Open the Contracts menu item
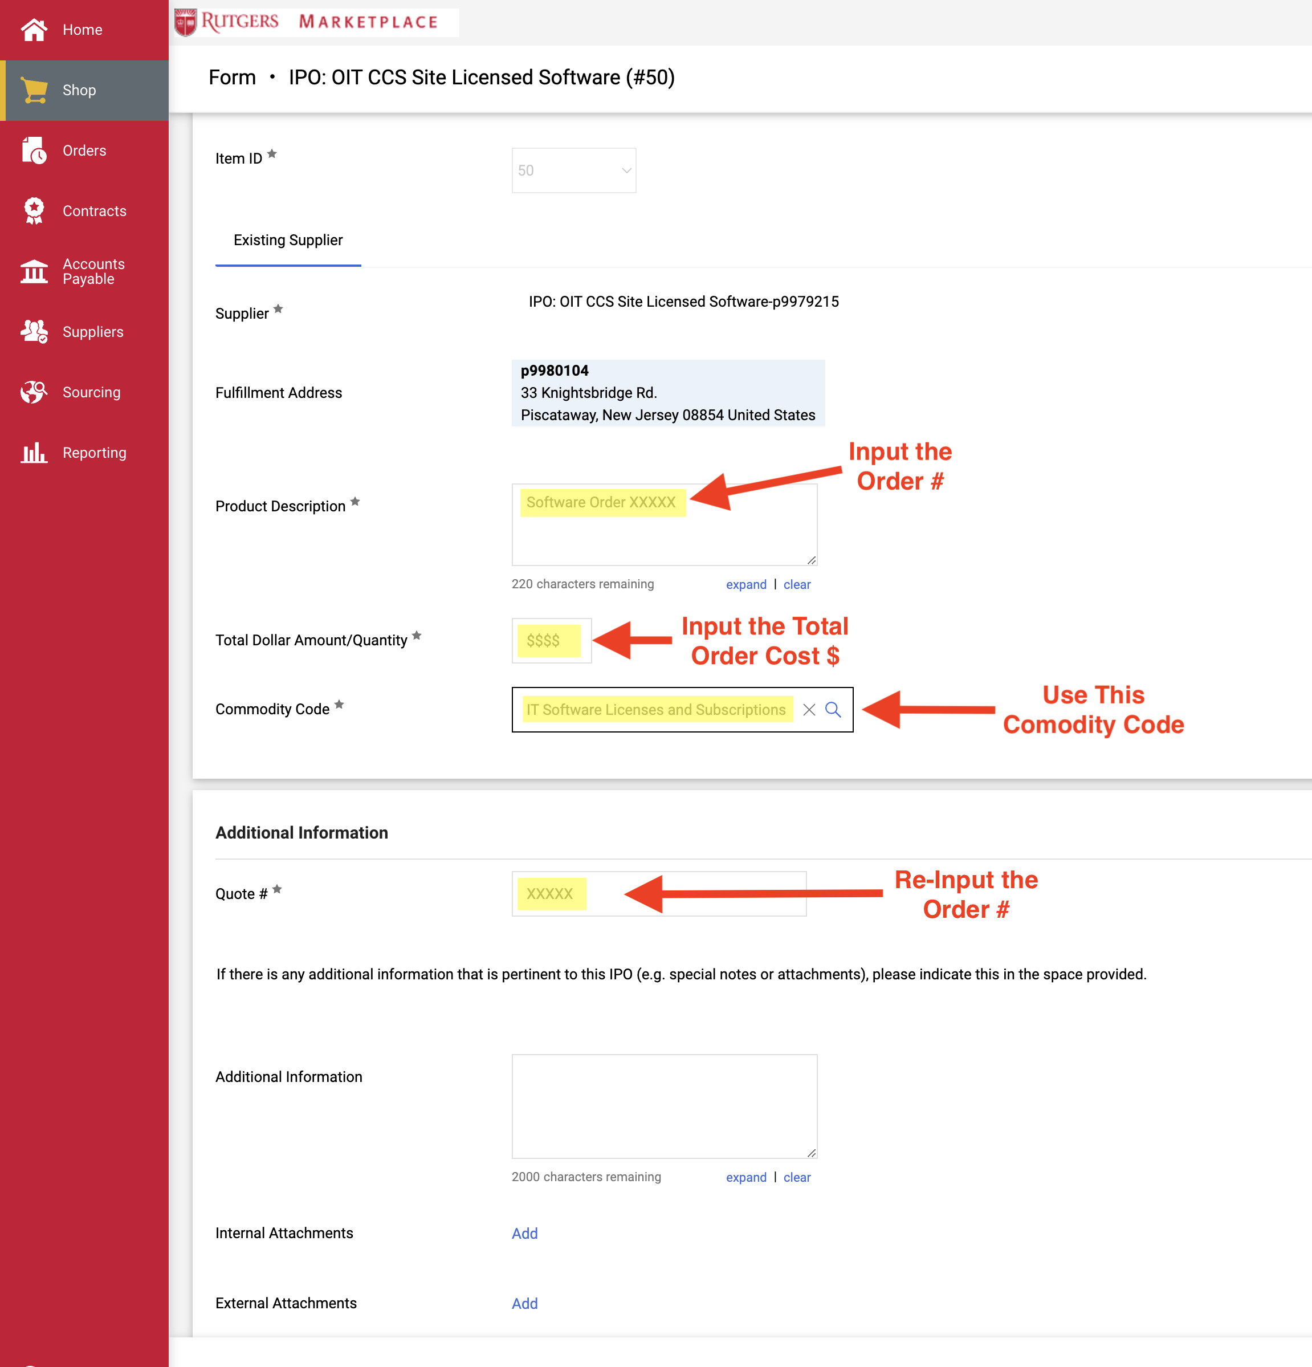The height and width of the screenshot is (1367, 1312). tap(84, 210)
